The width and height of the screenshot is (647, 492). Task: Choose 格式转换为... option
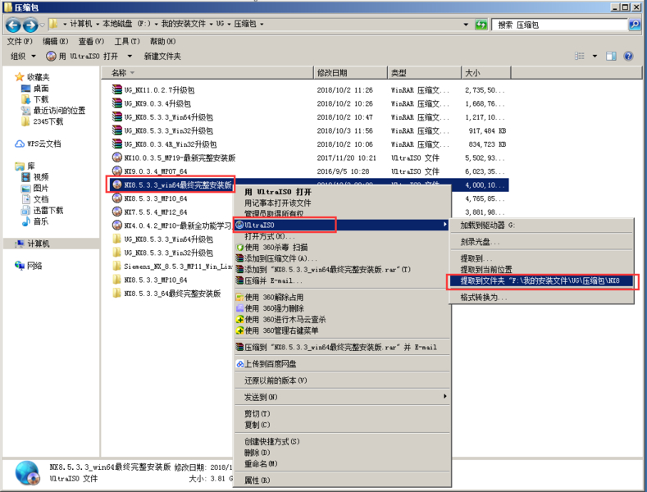pos(542,297)
